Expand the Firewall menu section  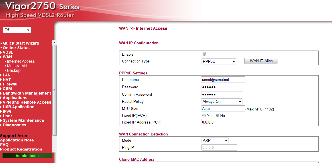[11, 84]
